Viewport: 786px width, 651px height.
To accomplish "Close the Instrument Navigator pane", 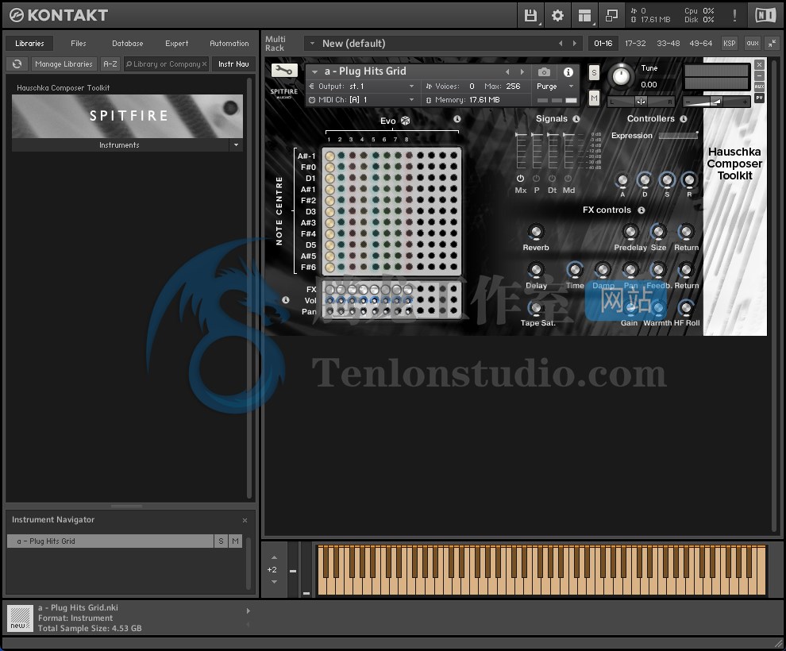I will [245, 521].
